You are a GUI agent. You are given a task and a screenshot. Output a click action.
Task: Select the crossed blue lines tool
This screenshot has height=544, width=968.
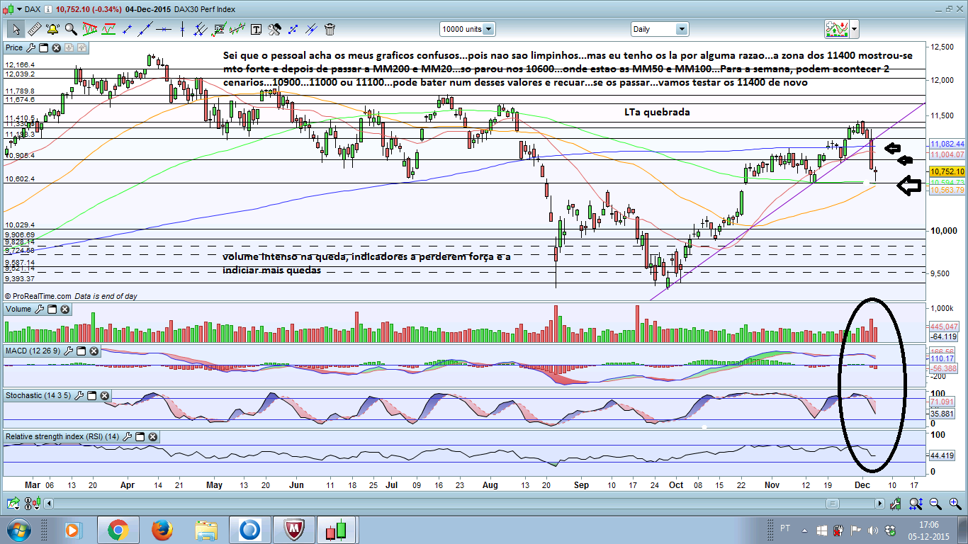tap(311, 29)
